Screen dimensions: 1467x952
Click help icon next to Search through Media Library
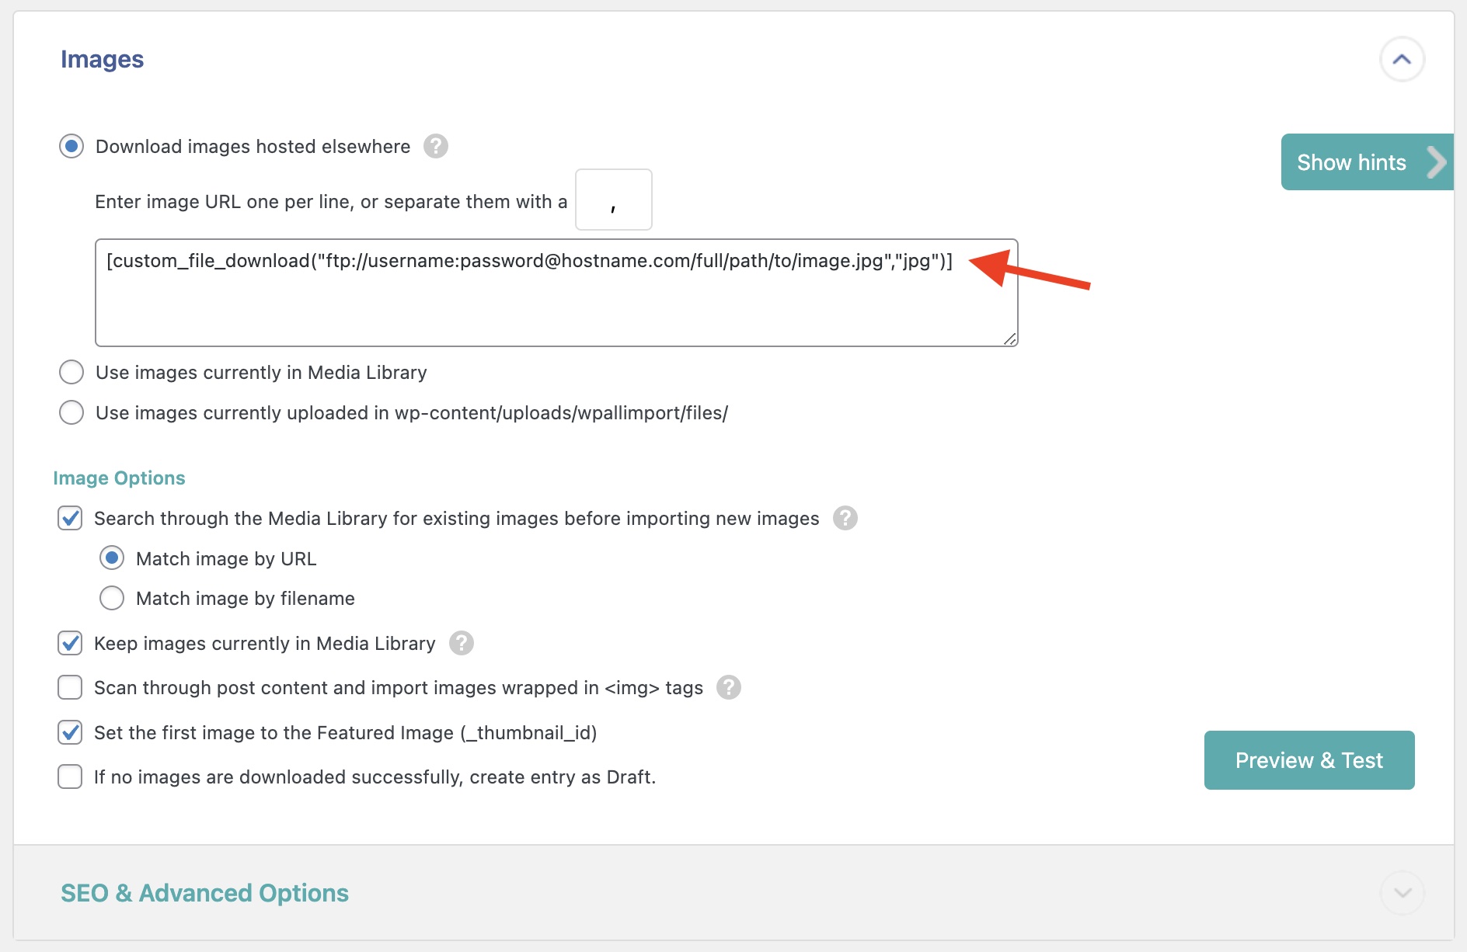pos(845,518)
